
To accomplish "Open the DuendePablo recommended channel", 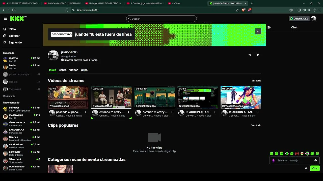I will pos(21,168).
